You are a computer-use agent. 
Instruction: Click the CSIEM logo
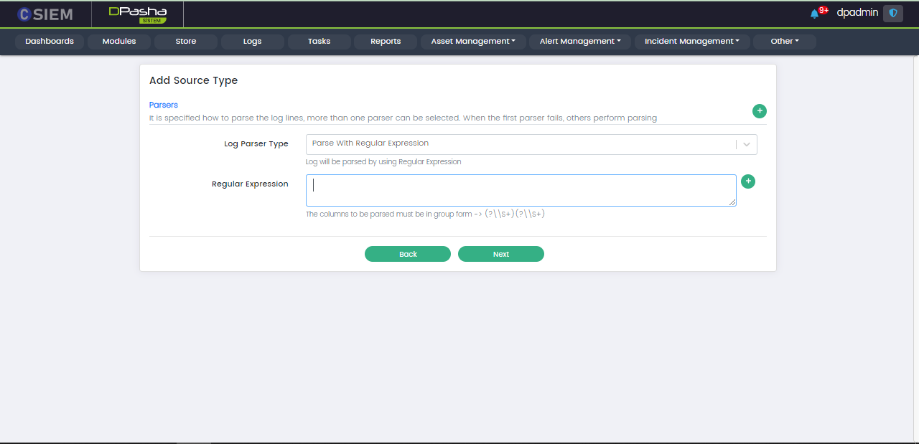click(45, 14)
